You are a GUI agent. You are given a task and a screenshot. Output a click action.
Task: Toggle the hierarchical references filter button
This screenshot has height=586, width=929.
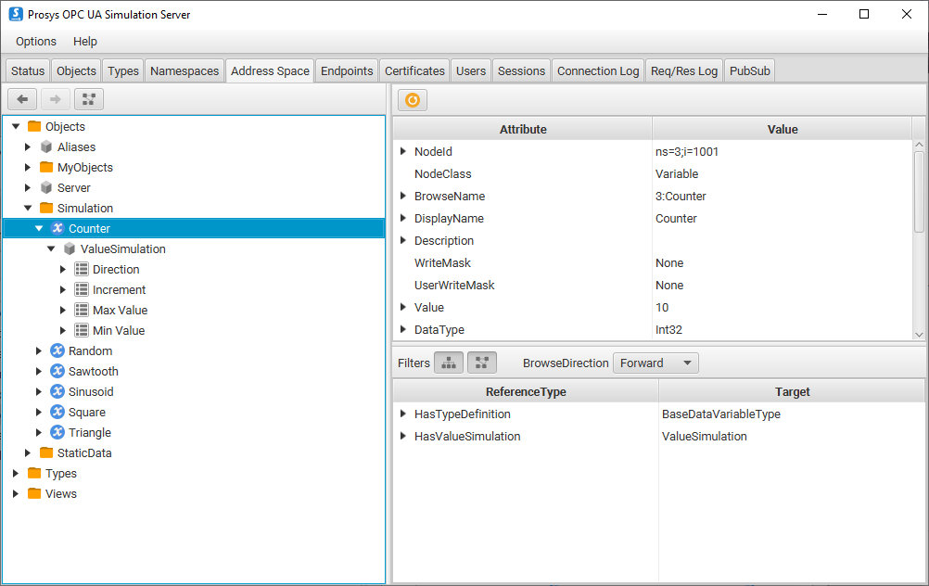coord(449,363)
